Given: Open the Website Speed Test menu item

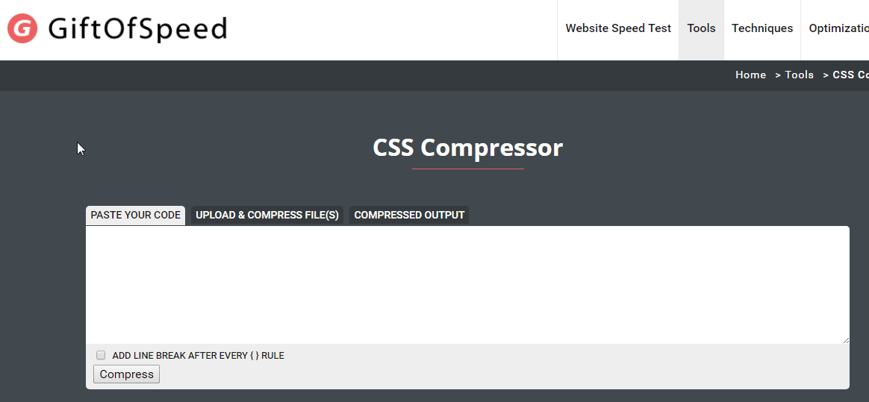Looking at the screenshot, I should click(618, 28).
